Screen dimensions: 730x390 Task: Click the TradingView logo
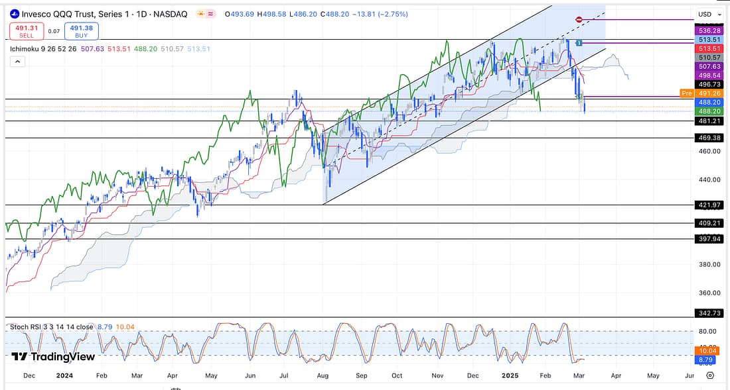pyautogui.click(x=53, y=357)
